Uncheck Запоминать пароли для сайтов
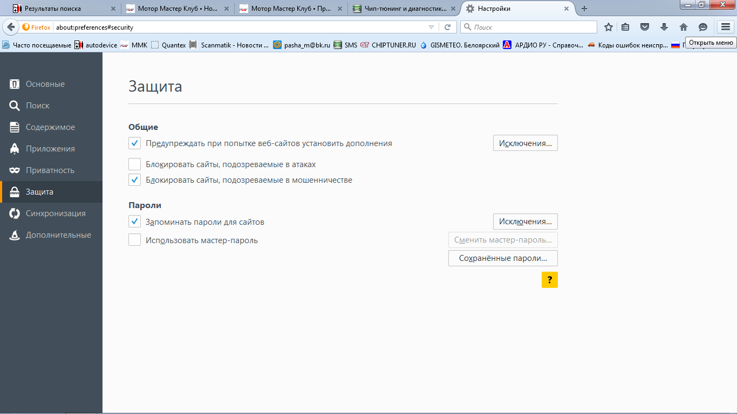737x414 pixels. tap(134, 222)
